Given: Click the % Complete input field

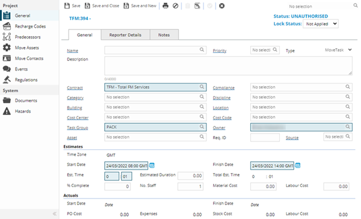Looking at the screenshot, I should (x=117, y=187).
